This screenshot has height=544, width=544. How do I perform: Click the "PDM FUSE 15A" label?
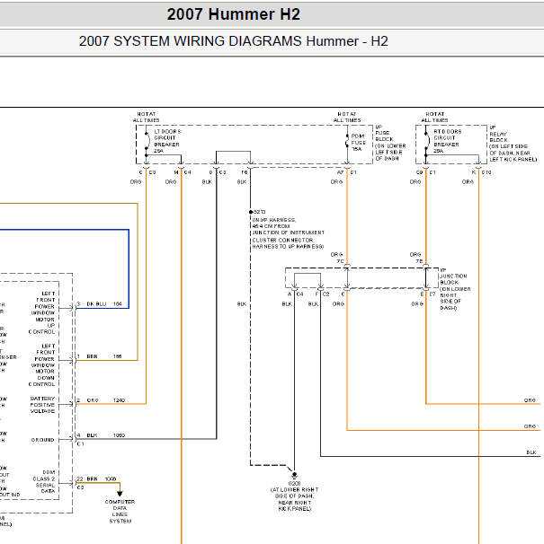click(x=359, y=143)
